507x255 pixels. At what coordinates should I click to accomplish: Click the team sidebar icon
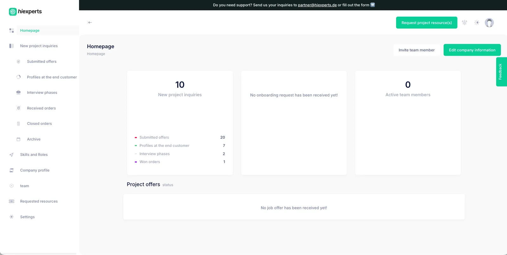pos(11,186)
